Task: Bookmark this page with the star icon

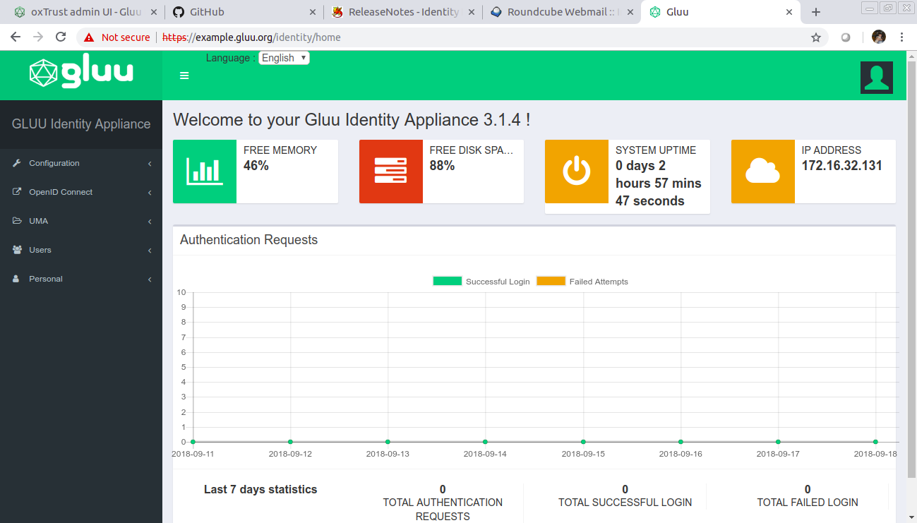Action: [816, 37]
